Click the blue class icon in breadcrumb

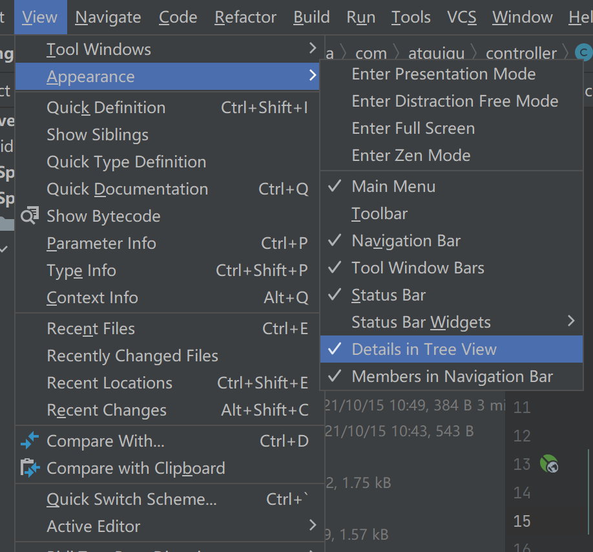(583, 52)
